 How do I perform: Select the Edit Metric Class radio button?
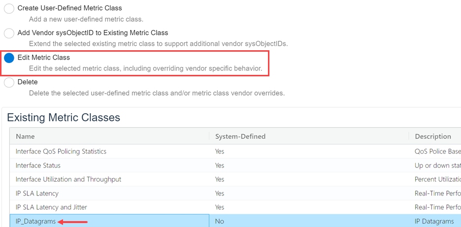(9, 58)
